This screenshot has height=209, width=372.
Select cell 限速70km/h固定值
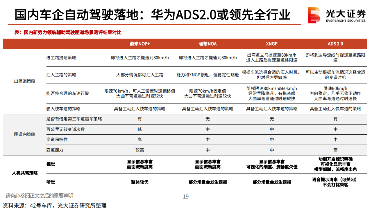(x=208, y=93)
